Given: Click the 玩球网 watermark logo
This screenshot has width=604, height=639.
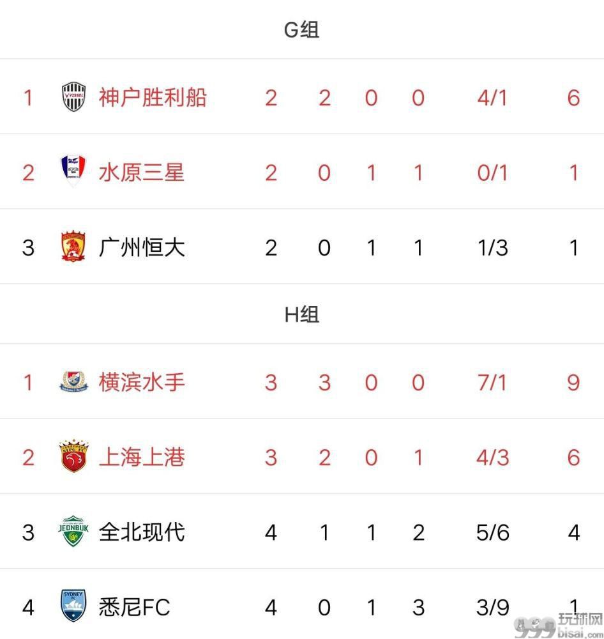Looking at the screenshot, I should pos(559,625).
